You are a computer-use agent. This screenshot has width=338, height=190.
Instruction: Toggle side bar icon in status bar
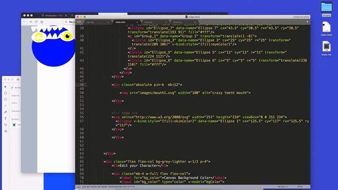[79, 187]
